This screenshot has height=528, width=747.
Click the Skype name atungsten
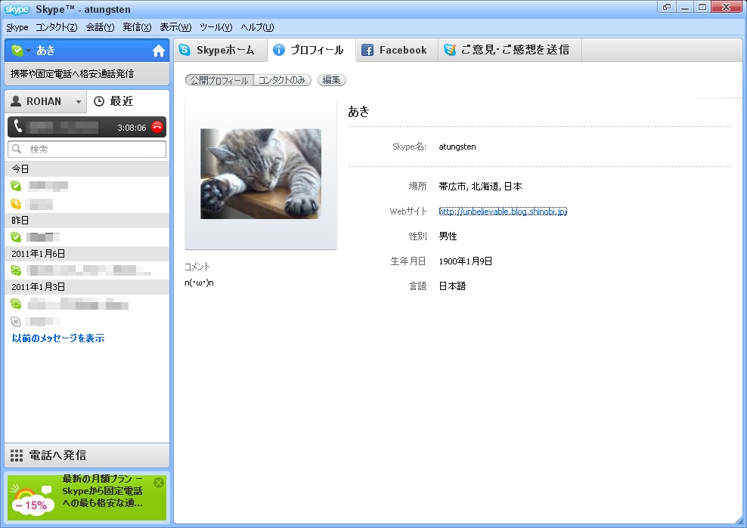[x=457, y=147]
